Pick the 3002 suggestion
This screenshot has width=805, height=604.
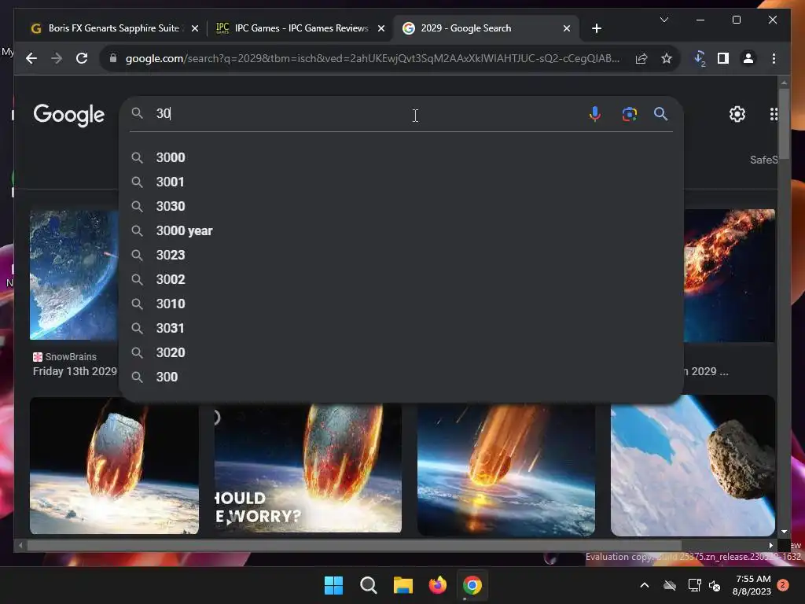400,279
